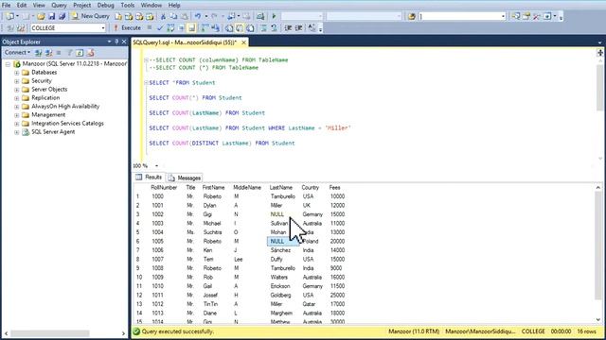This screenshot has height=340, width=606.
Task: Click the 25000 fees cell
Action: (337, 295)
